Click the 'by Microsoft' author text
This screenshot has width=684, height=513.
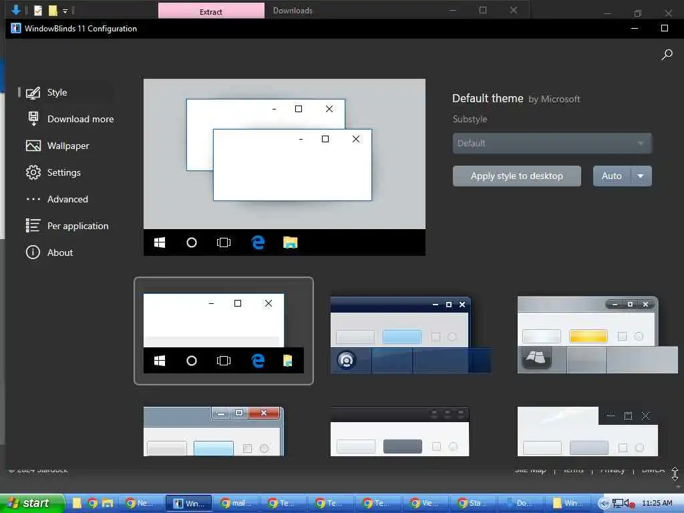554,99
